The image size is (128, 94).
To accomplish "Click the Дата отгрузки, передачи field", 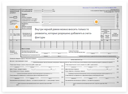I will click(44, 69).
